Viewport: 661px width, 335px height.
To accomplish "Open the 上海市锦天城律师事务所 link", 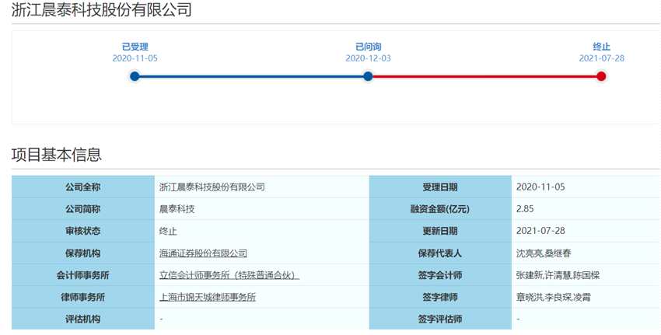I will [x=208, y=297].
